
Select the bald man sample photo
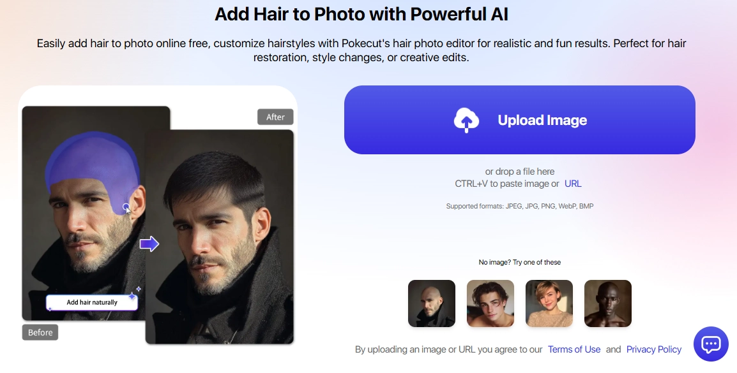[x=431, y=303]
